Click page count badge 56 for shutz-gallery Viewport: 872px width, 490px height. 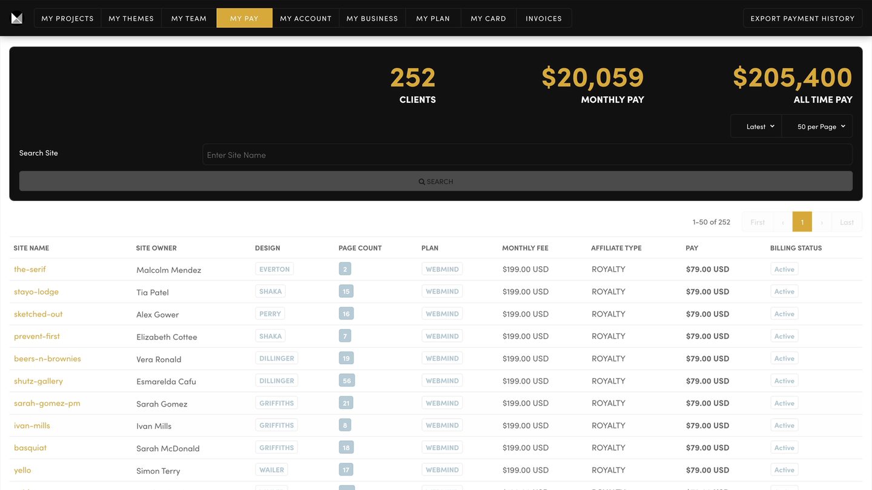click(346, 381)
